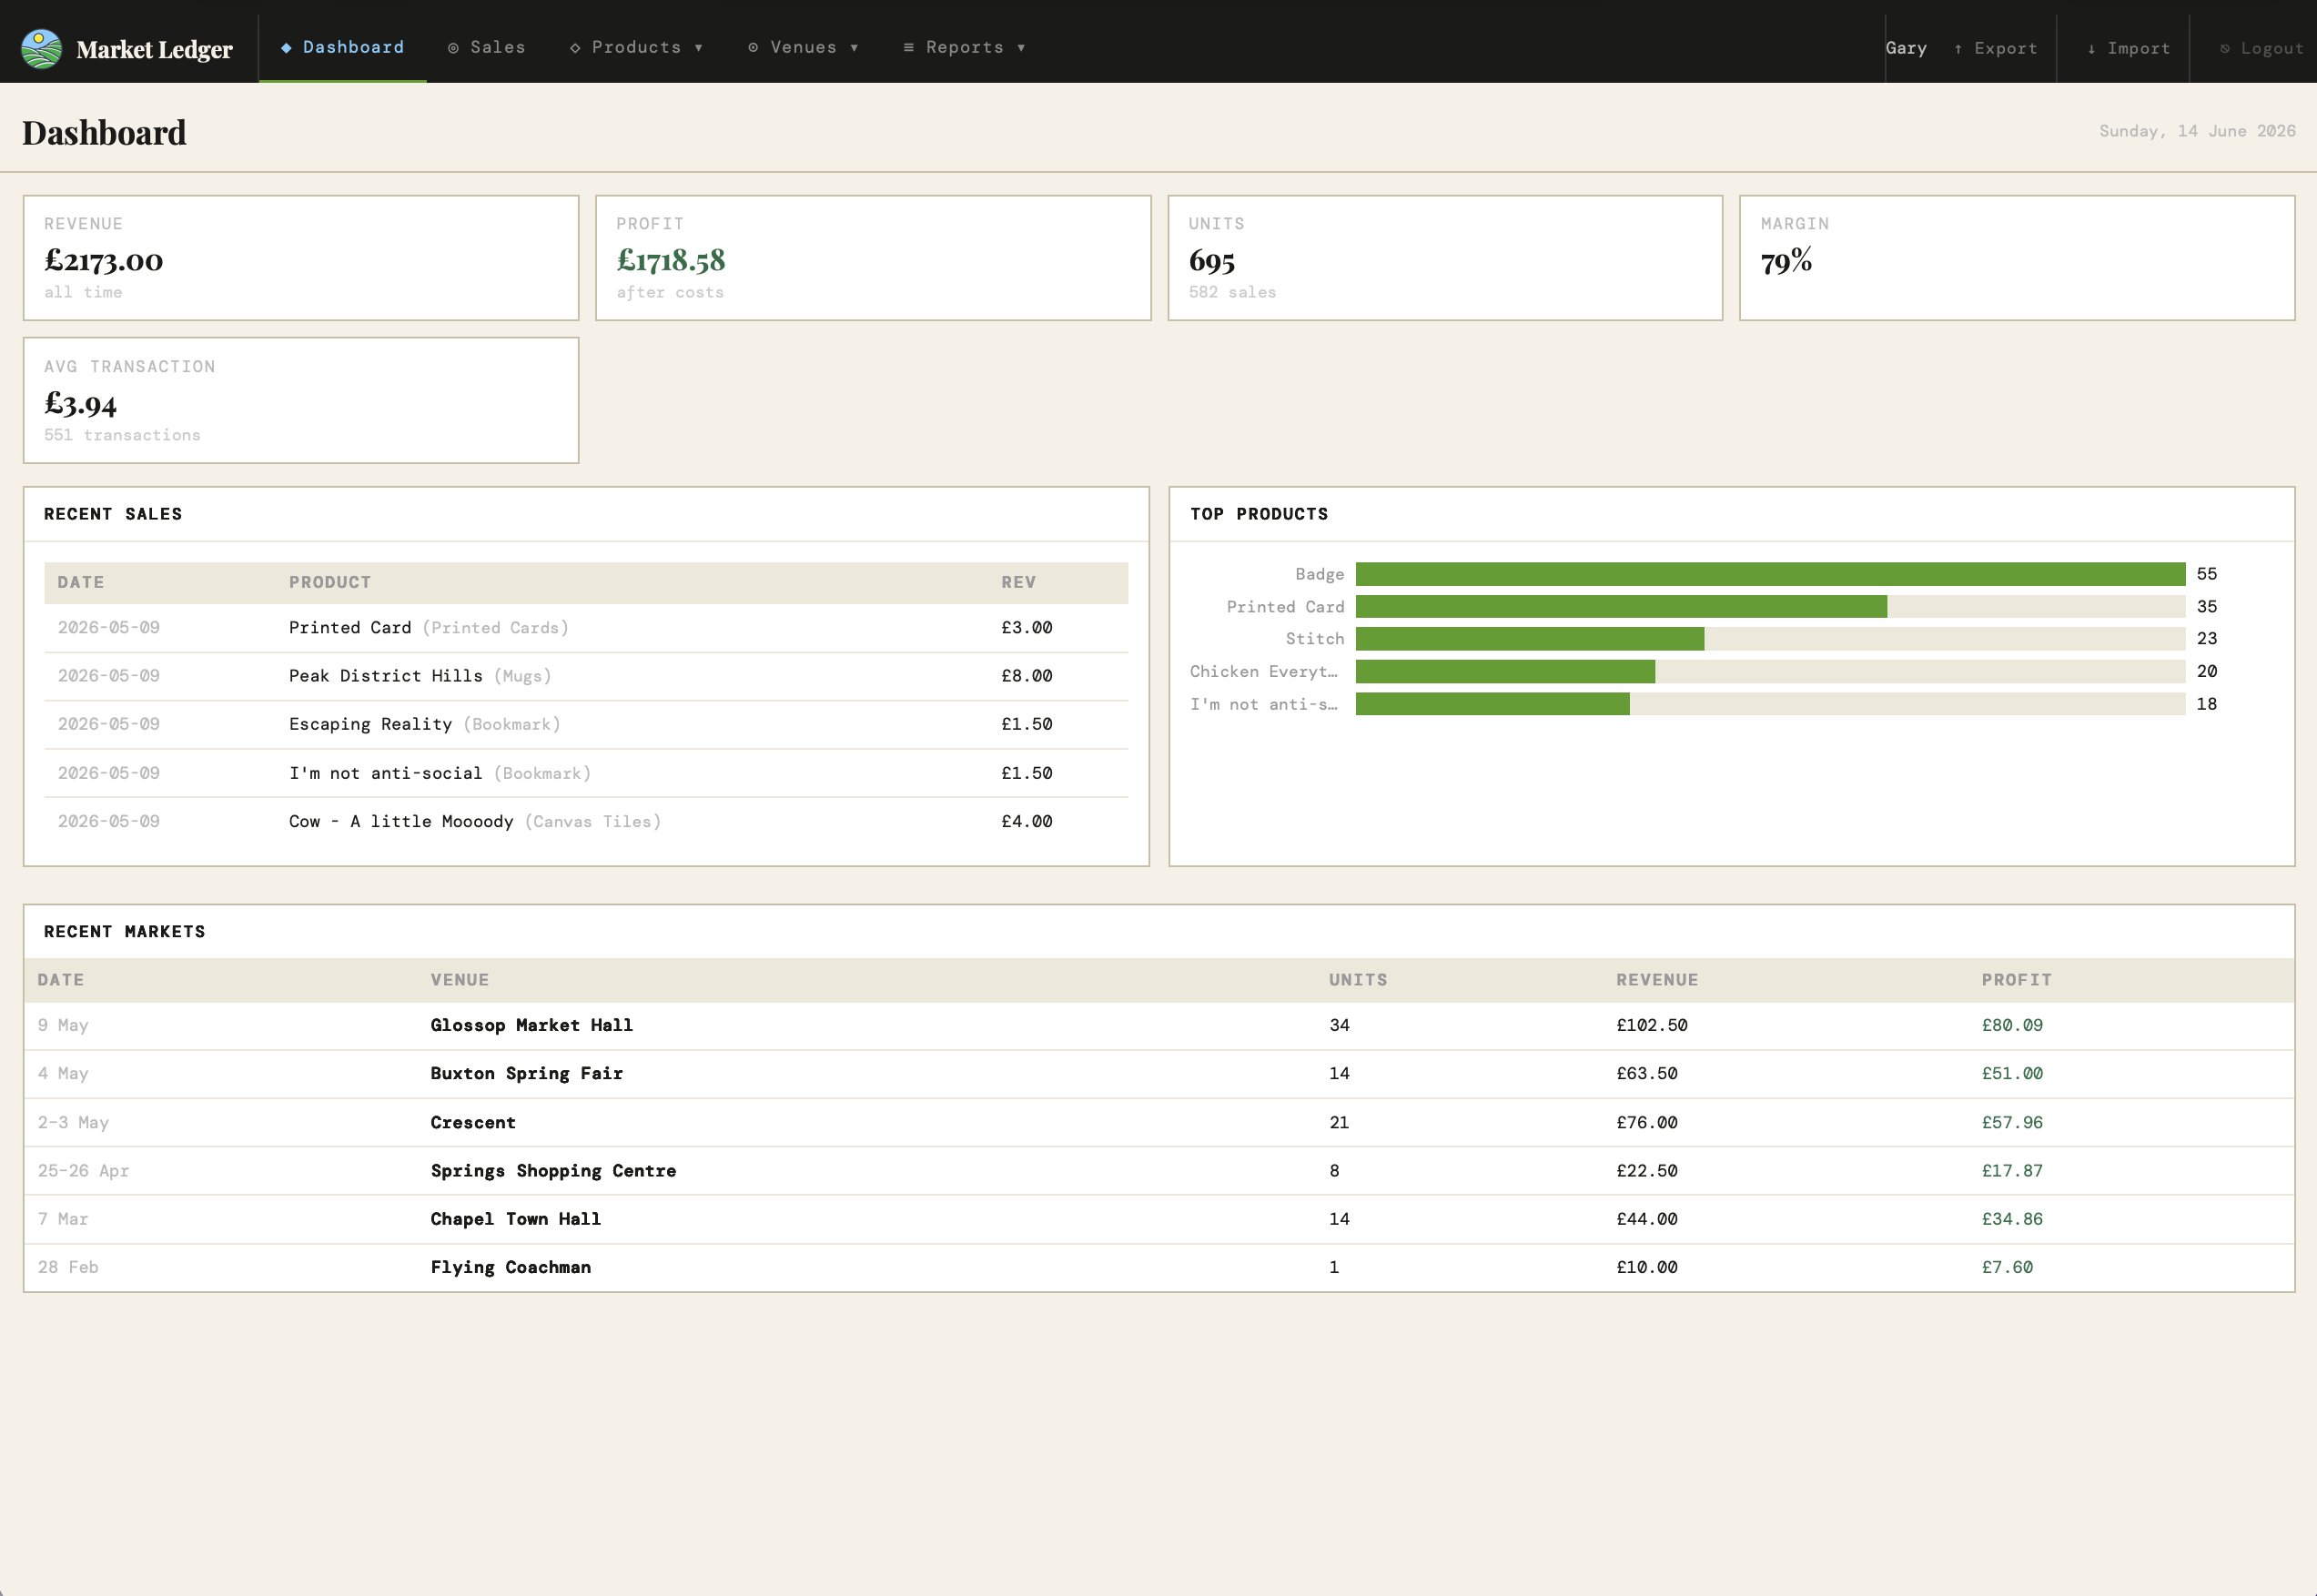Click the Market Ledger brand title
2317x1596 pixels.
pyautogui.click(x=154, y=49)
